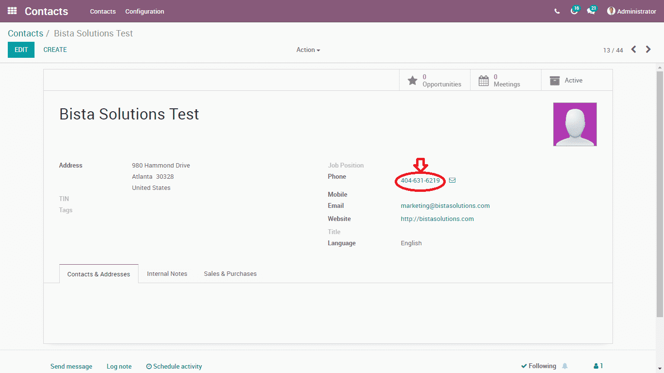The width and height of the screenshot is (664, 373).
Task: Click the EDIT button
Action: [21, 50]
